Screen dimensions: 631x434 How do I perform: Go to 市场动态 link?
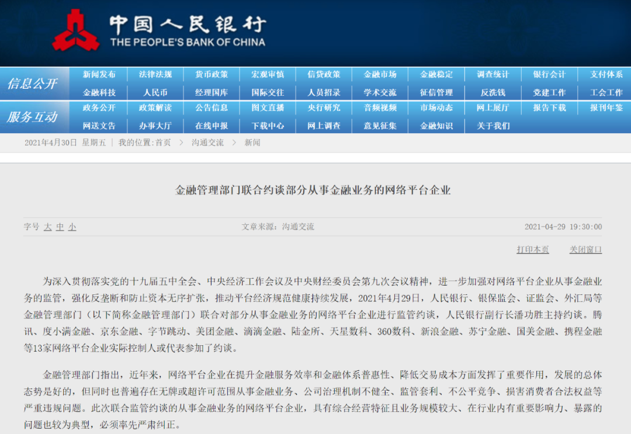point(436,108)
